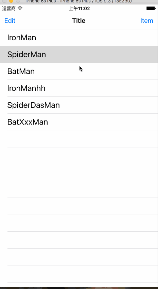The height and width of the screenshot is (289, 158).
Task: Click the second empty row below BatXxxMan
Action: tap(79, 156)
